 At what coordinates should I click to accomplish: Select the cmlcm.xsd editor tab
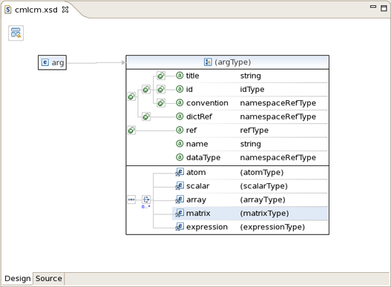(36, 10)
